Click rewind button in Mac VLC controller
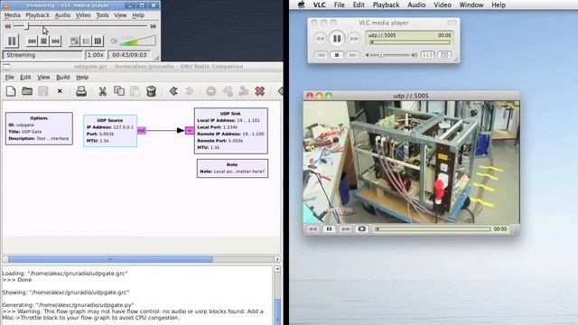The width and height of the screenshot is (578, 325). 320,38
